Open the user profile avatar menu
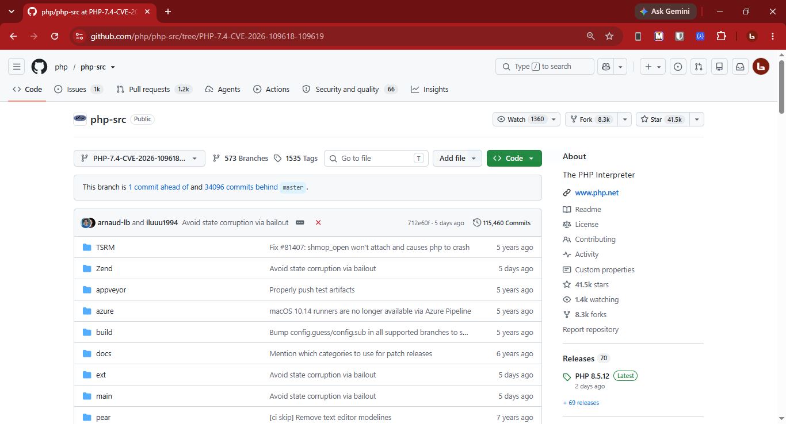The height and width of the screenshot is (424, 786). [761, 67]
